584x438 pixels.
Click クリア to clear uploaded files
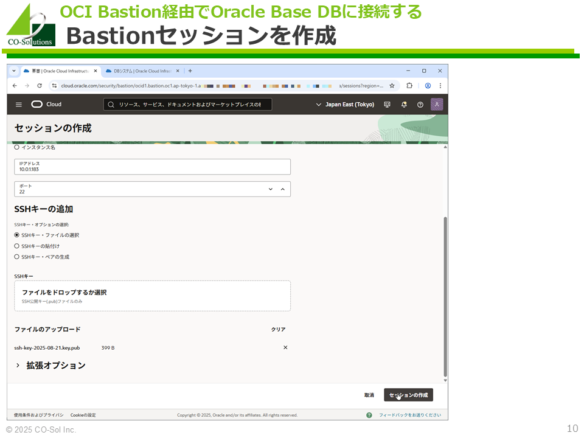pyautogui.click(x=278, y=329)
